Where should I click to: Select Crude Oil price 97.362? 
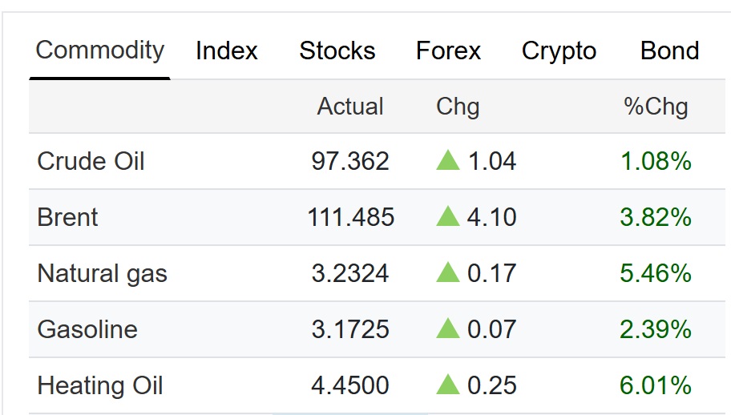pyautogui.click(x=350, y=161)
